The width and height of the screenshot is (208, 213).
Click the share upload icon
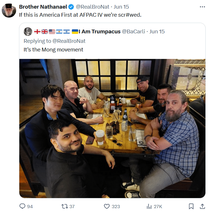coord(203,206)
